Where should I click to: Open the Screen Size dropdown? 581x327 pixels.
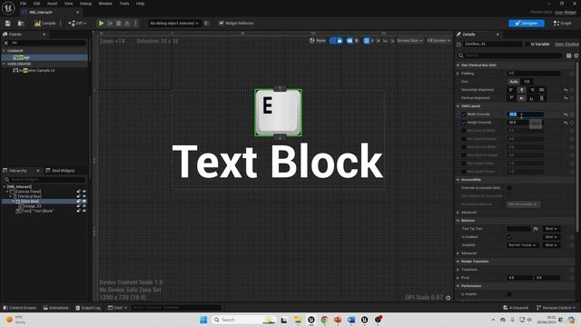[409, 41]
